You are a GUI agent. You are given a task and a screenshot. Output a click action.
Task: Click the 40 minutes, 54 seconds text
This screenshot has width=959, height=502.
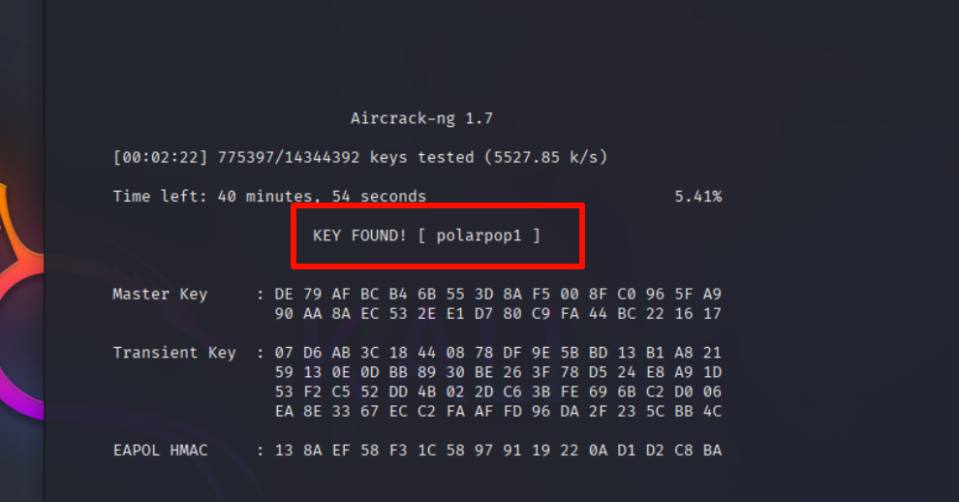322,197
